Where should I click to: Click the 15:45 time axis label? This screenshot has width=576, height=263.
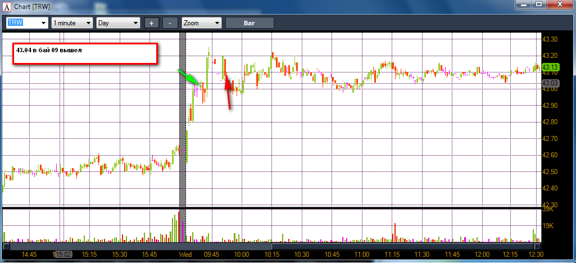(149, 254)
